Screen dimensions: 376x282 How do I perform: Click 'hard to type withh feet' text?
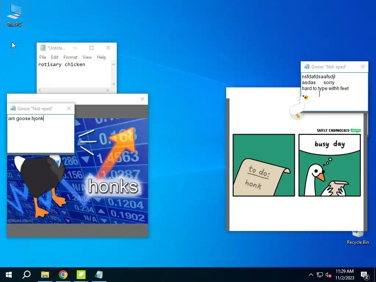pyautogui.click(x=325, y=88)
